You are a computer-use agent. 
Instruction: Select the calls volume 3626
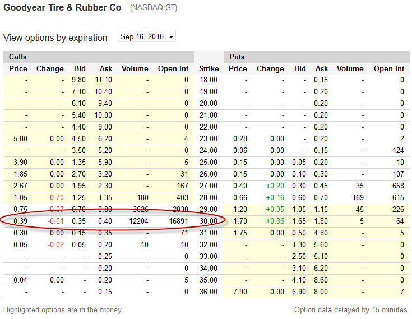(141, 210)
